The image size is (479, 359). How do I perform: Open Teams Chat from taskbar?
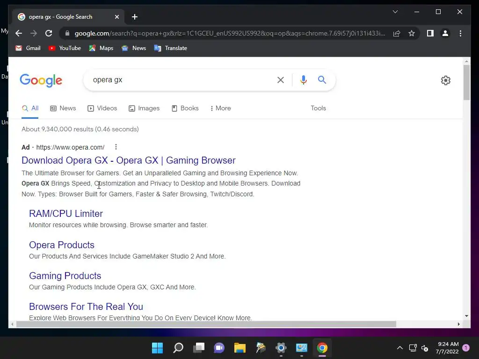point(219,348)
